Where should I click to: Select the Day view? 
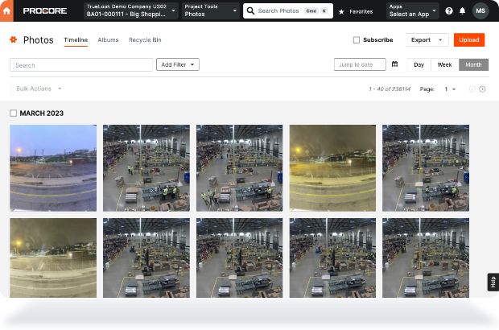point(419,64)
